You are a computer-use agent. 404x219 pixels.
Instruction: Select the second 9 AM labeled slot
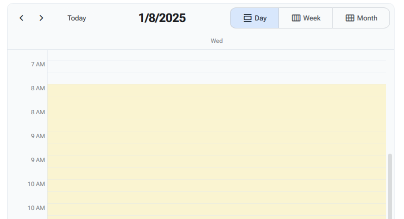tap(216, 162)
